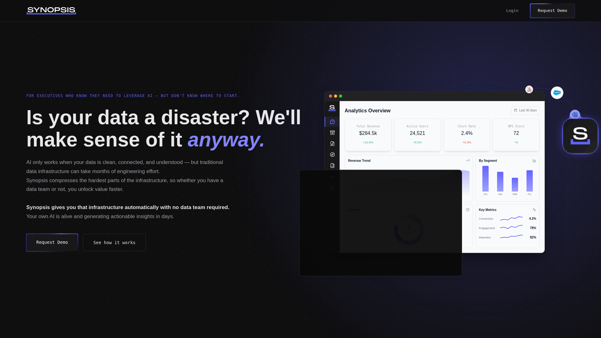Click the Revenue Trend title
The height and width of the screenshot is (338, 601).
359,161
